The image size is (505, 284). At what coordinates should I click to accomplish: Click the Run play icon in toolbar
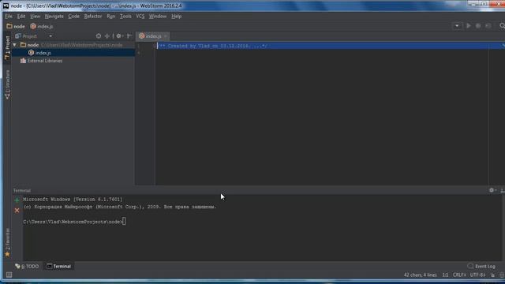[x=468, y=26]
